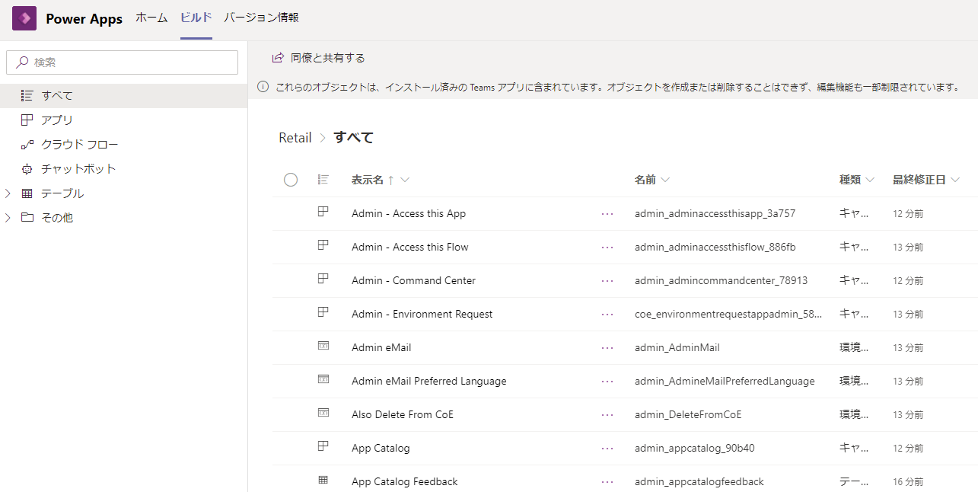The height and width of the screenshot is (492, 978).
Task: Open more options for App Catalog Feedback
Action: [x=607, y=482]
